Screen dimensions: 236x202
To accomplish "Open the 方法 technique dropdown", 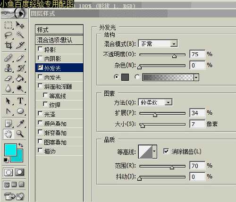I will pos(169,102).
